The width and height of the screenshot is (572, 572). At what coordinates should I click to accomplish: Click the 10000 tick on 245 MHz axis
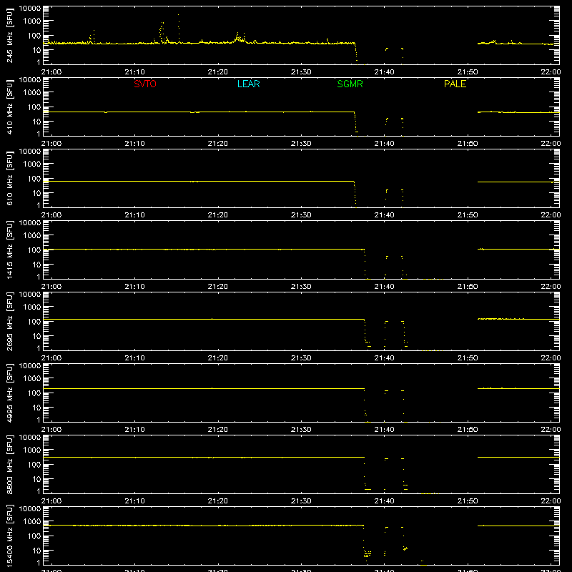(x=30, y=9)
